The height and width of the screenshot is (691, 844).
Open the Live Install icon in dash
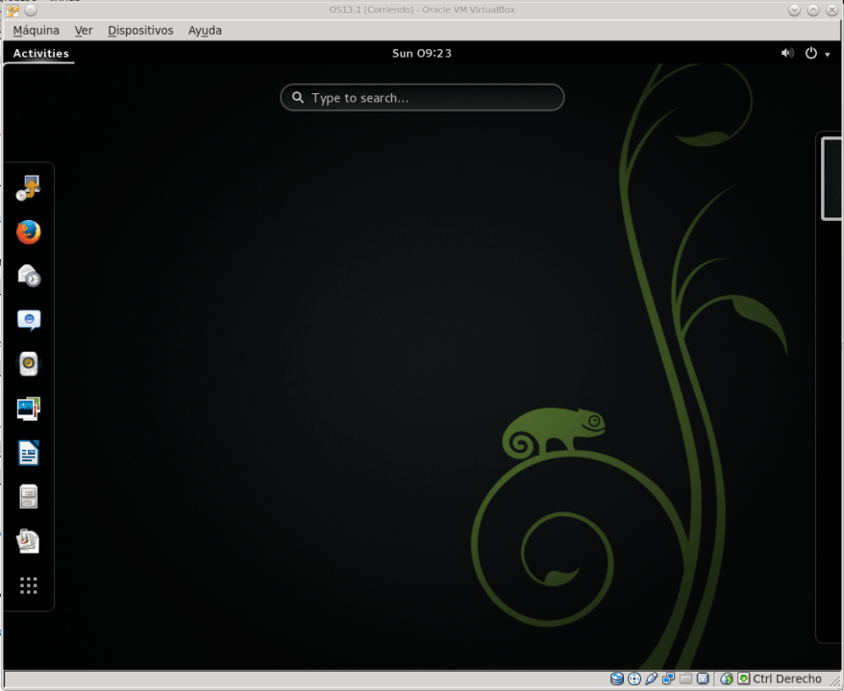[x=29, y=188]
